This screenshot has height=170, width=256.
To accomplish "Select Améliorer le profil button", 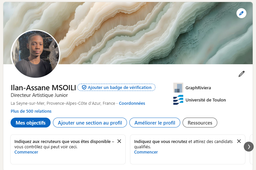I will click(x=155, y=123).
